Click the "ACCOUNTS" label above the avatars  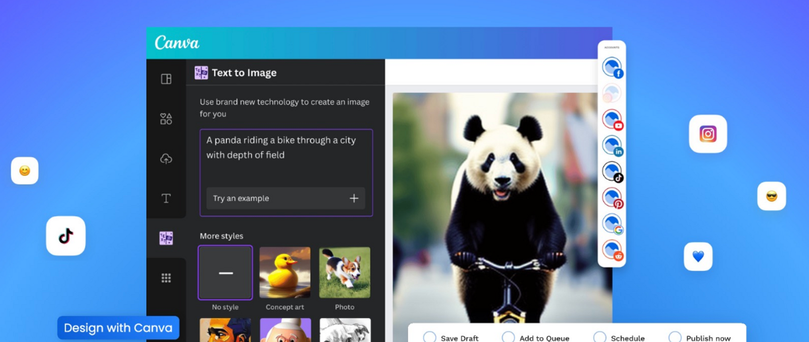tap(612, 47)
